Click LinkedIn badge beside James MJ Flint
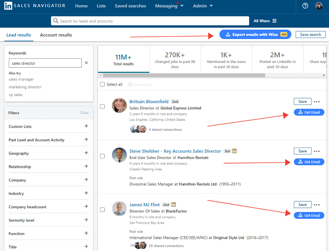329x251 pixels. (174, 204)
